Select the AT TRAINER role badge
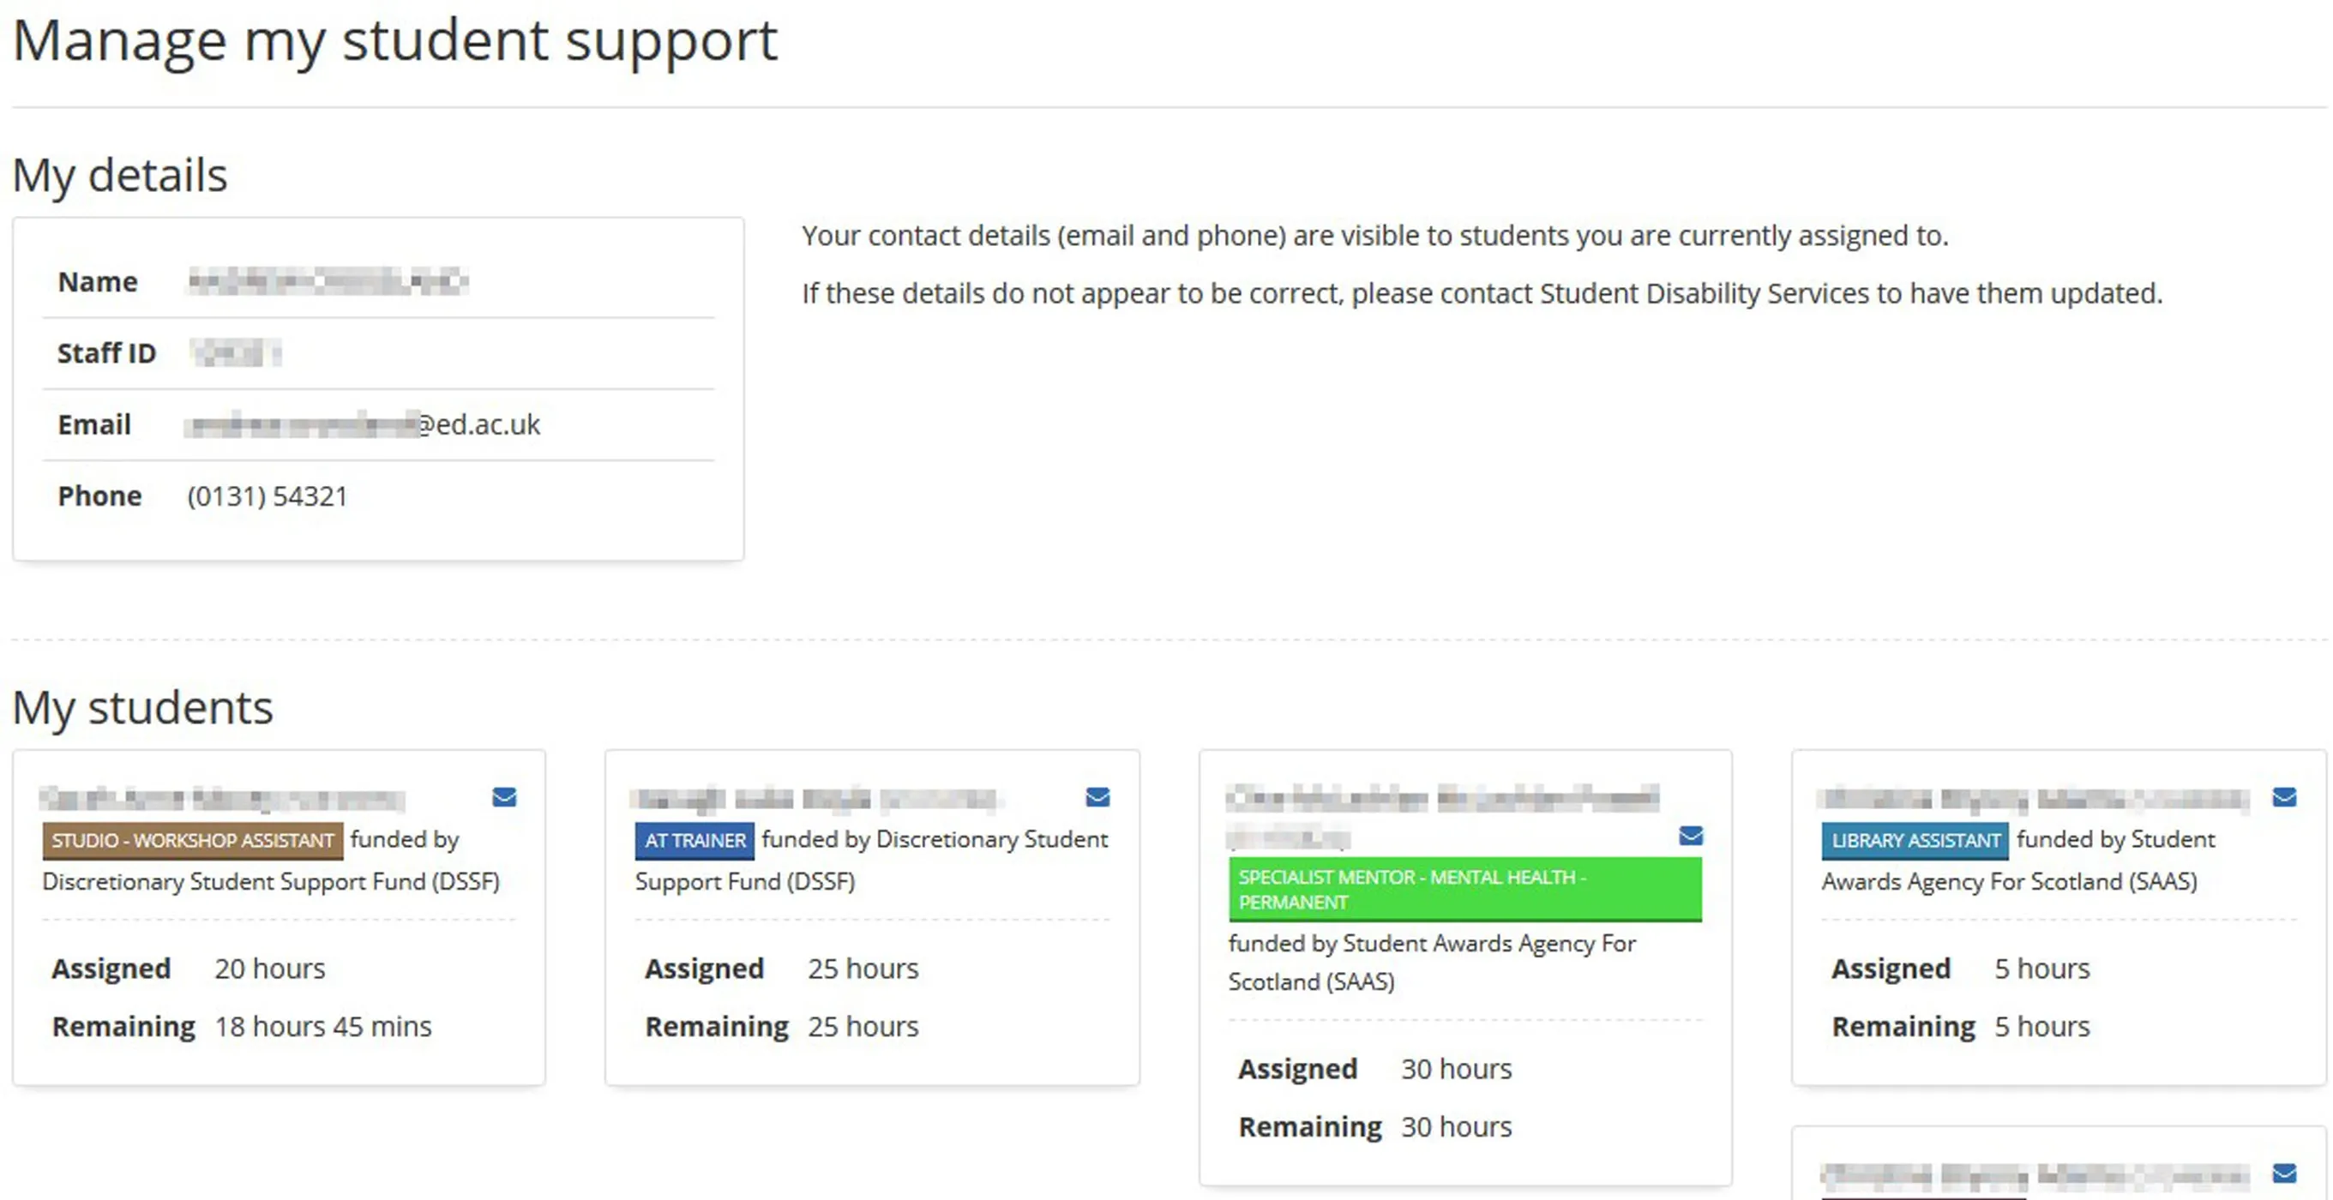The width and height of the screenshot is (2333, 1200). click(694, 841)
